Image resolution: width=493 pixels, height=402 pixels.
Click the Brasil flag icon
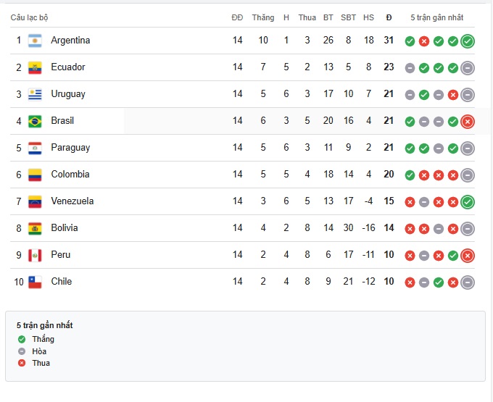35,121
